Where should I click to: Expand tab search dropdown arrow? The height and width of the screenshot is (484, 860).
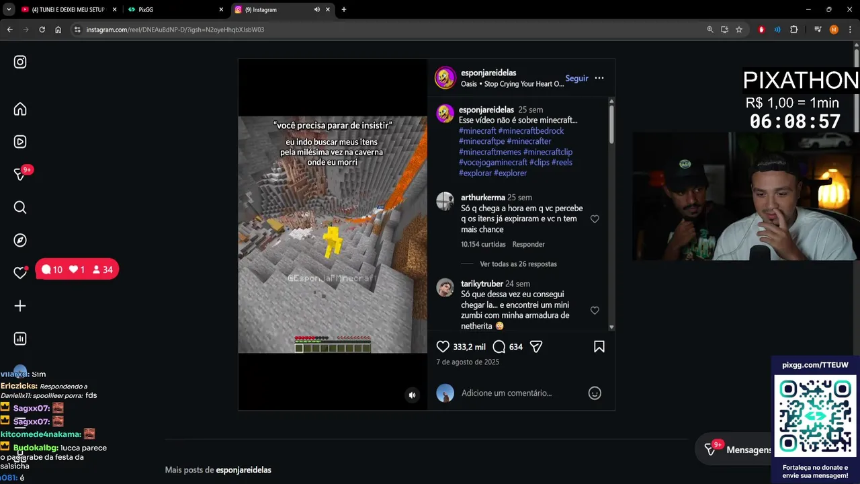pos(9,9)
